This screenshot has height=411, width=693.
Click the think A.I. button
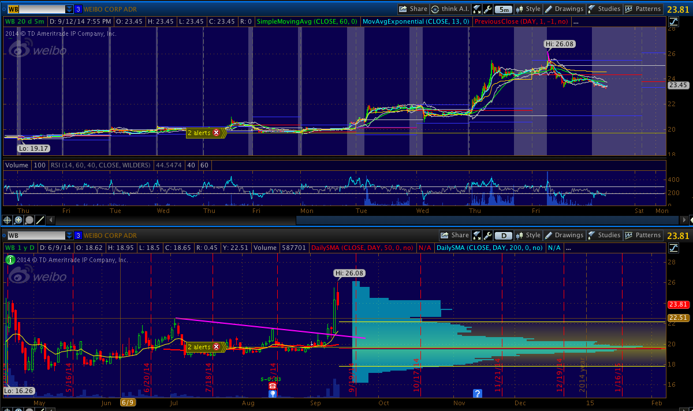452,9
